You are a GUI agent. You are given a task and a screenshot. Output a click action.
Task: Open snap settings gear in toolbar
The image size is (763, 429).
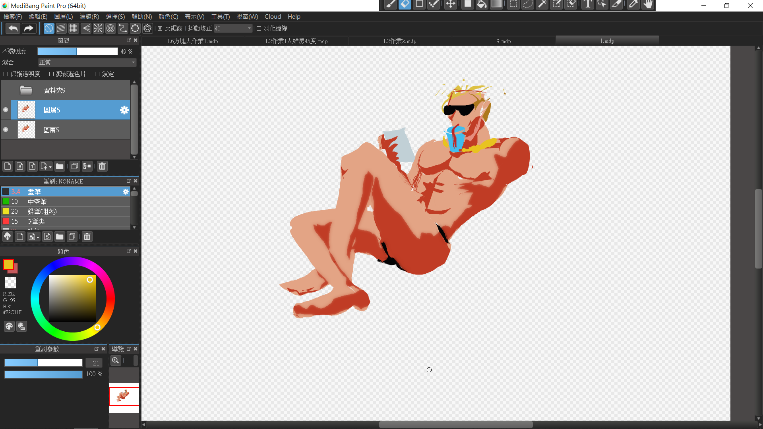[147, 28]
